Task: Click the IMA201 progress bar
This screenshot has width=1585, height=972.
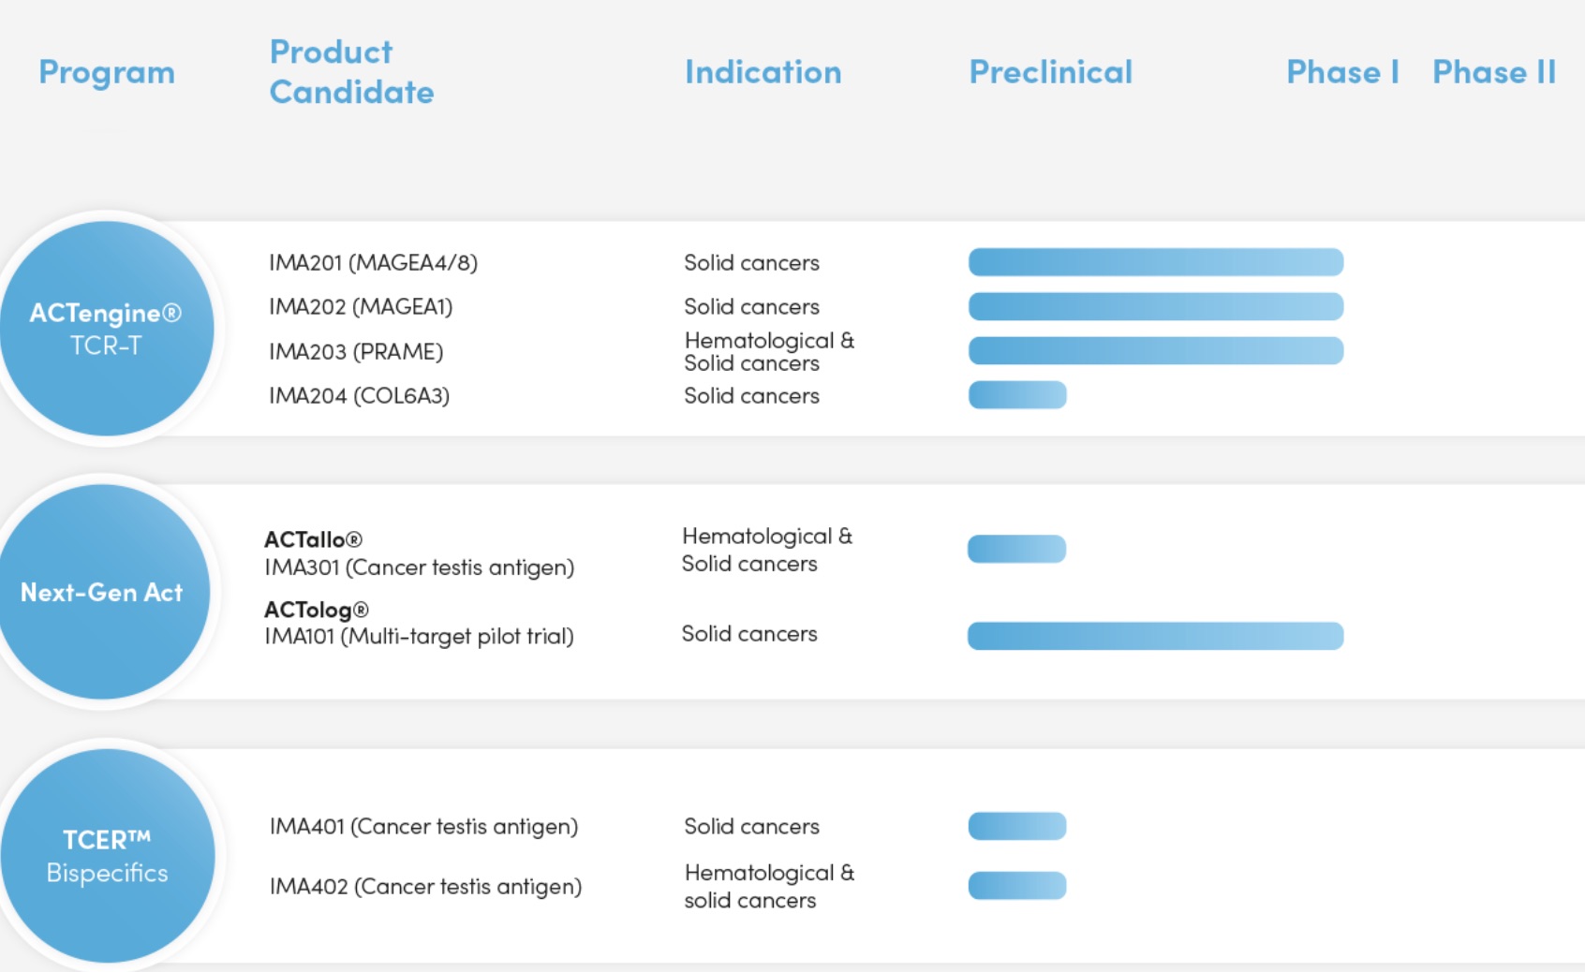Action: (x=1155, y=262)
